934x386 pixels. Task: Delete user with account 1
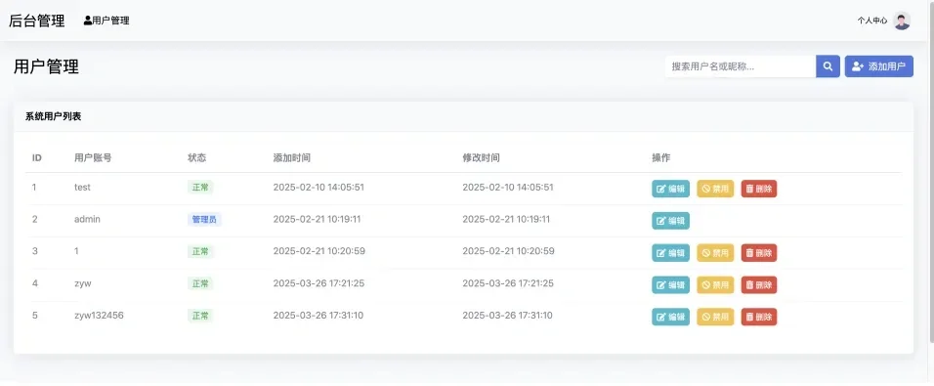pos(759,252)
